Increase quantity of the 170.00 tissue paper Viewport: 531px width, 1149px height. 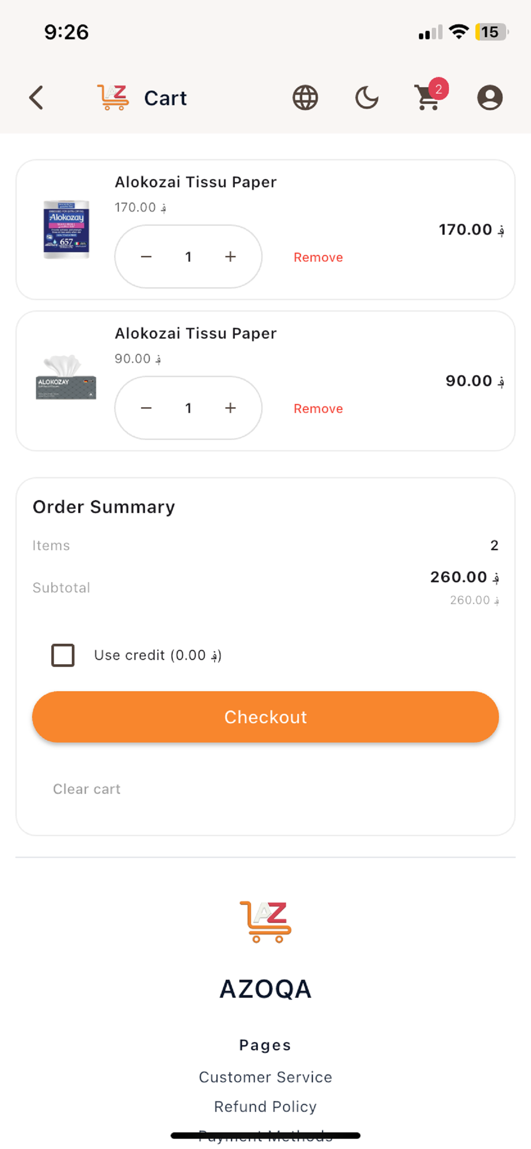tap(230, 256)
